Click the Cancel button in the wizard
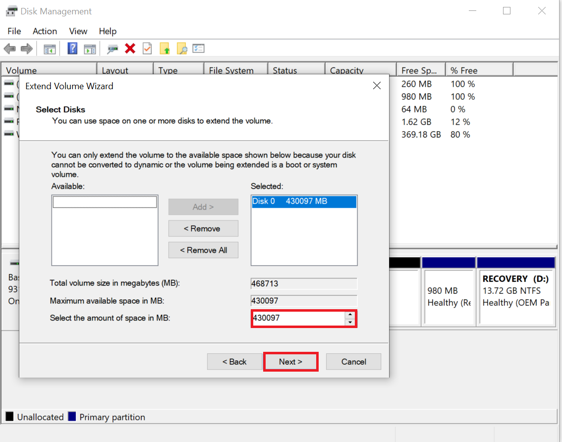This screenshot has width=562, height=442. (353, 361)
